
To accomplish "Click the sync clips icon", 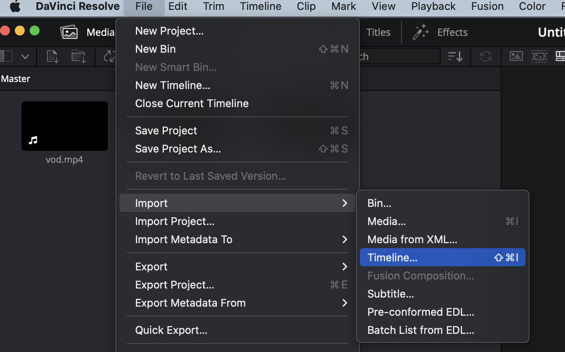I will 109,56.
